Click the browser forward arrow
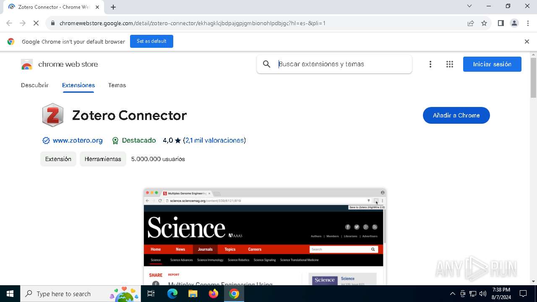537x302 pixels. coord(23,23)
